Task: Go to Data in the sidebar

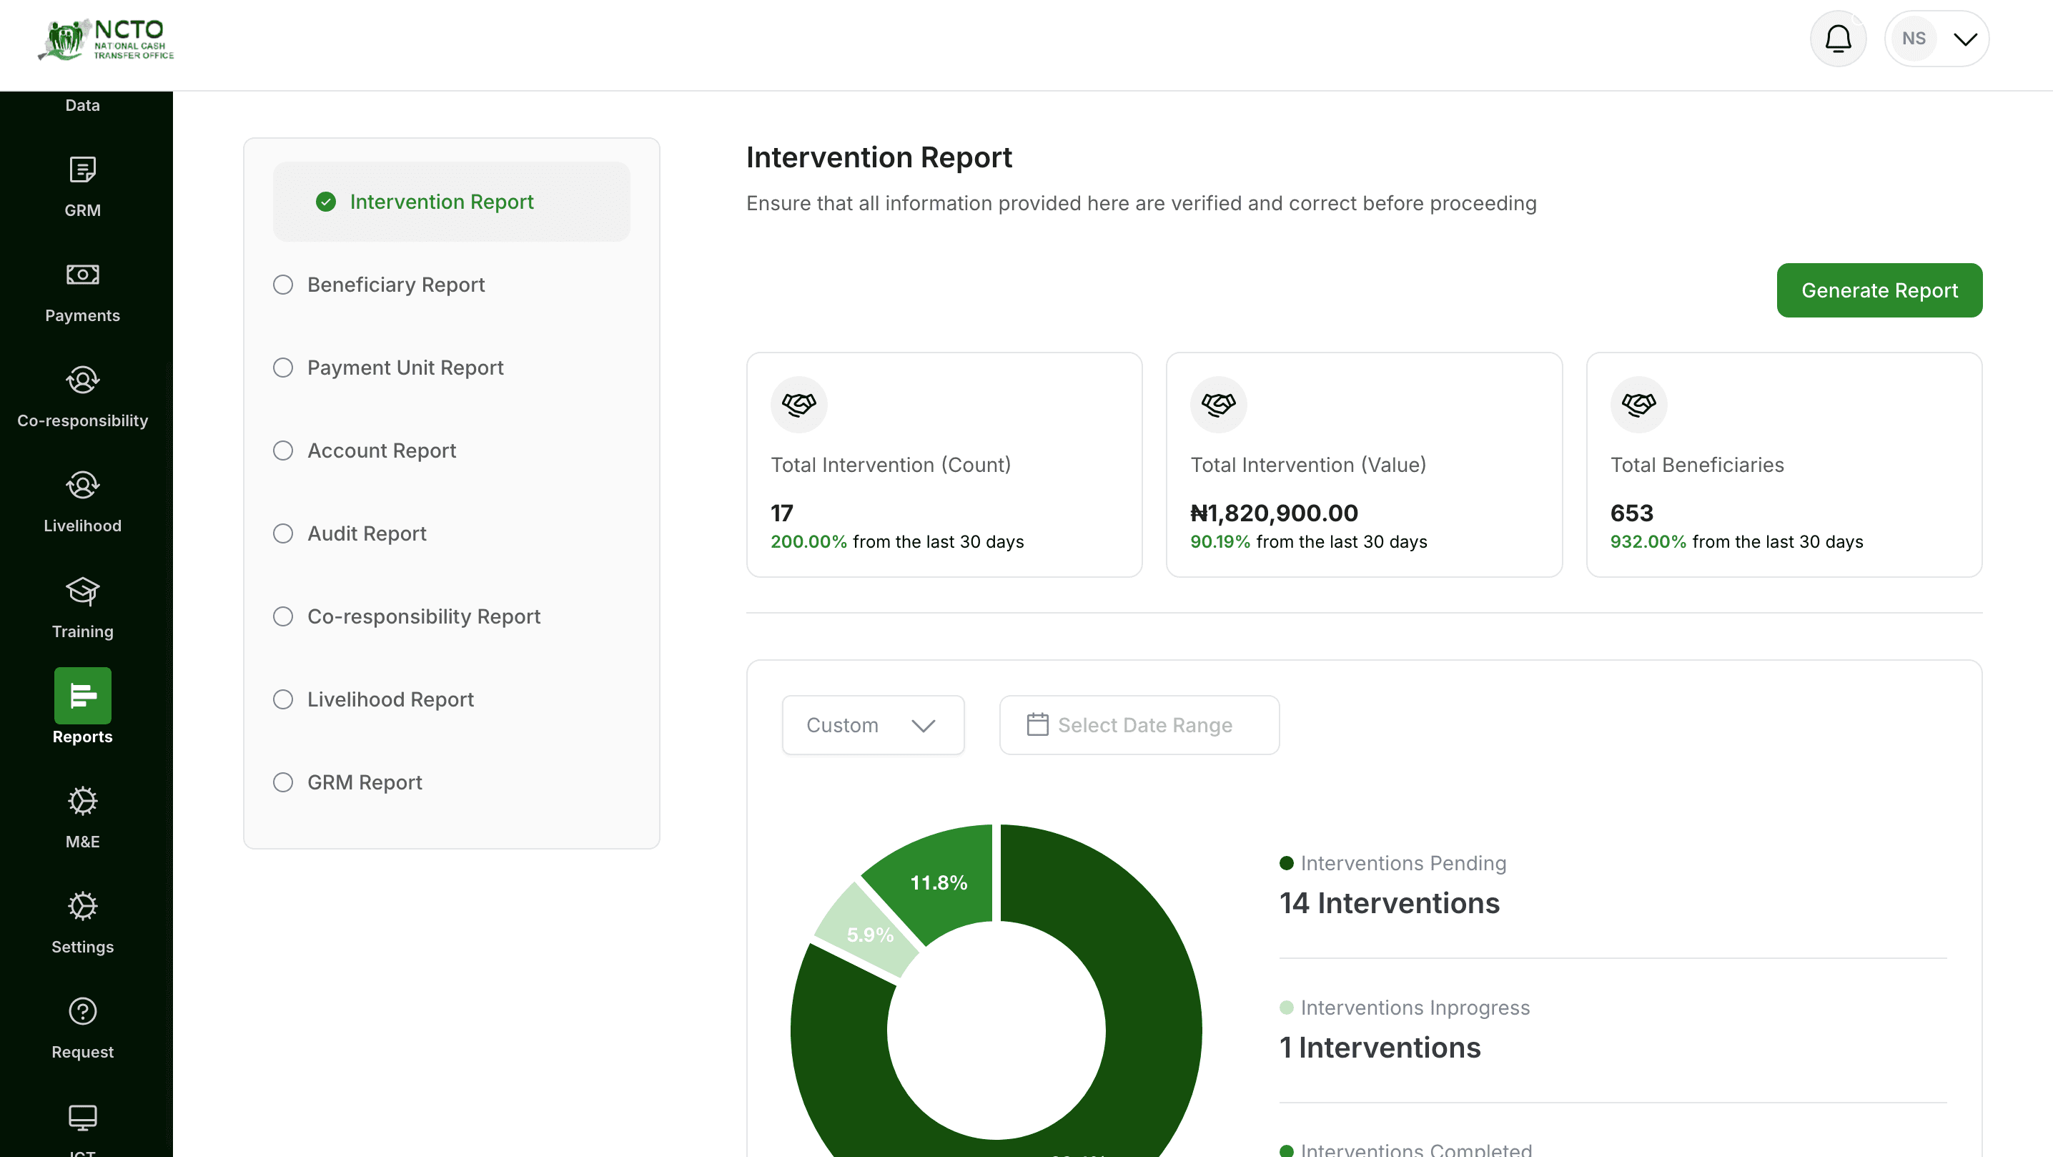Action: point(82,105)
